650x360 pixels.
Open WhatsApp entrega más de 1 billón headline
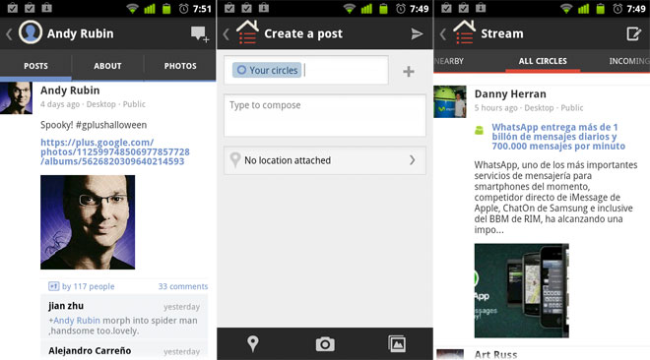(x=558, y=137)
